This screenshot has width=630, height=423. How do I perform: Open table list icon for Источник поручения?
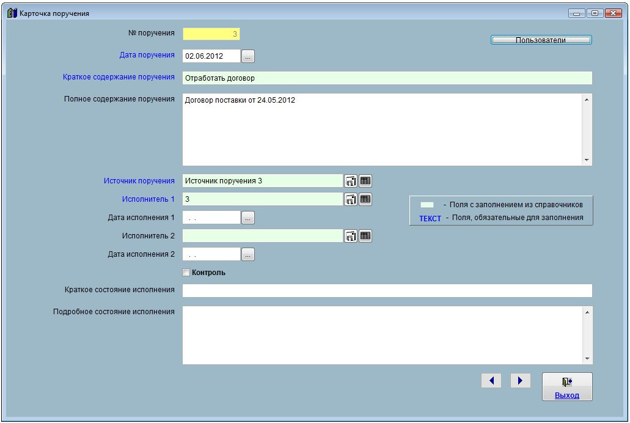[365, 181]
